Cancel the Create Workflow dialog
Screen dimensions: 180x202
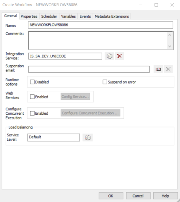(138, 196)
